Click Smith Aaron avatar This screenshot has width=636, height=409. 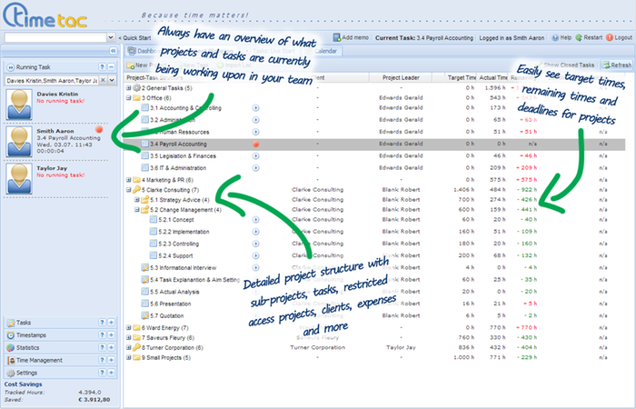click(19, 141)
